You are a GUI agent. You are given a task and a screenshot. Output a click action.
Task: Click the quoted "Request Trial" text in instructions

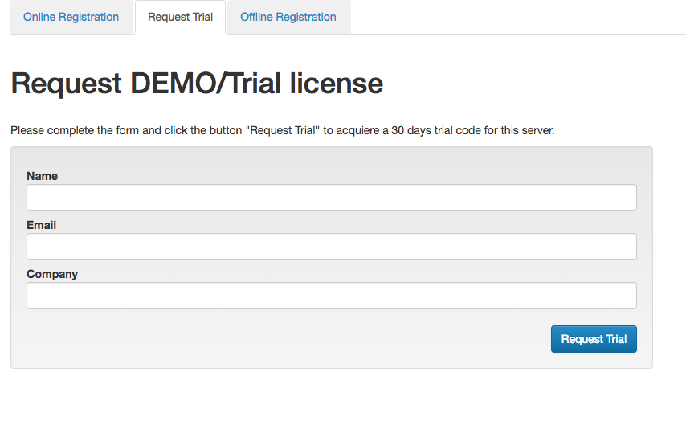point(283,130)
